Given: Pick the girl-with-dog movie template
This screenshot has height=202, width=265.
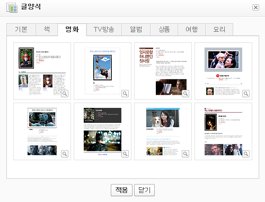Looking at the screenshot, I should 163,132.
